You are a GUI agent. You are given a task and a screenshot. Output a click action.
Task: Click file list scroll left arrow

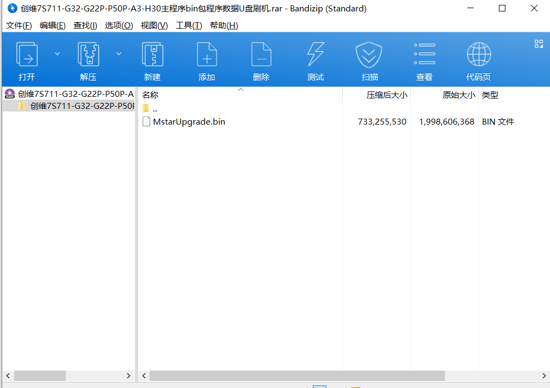[x=144, y=375]
